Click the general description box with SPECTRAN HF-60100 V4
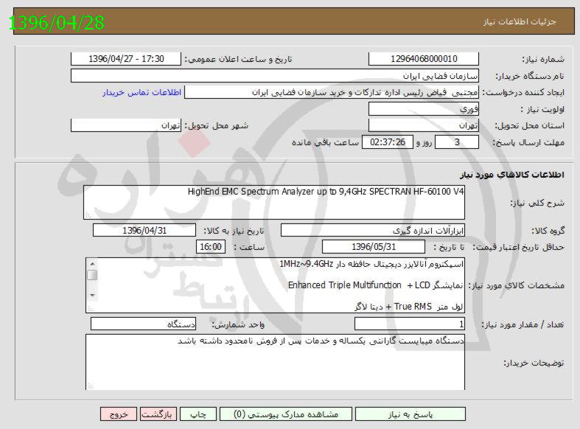 [x=274, y=203]
